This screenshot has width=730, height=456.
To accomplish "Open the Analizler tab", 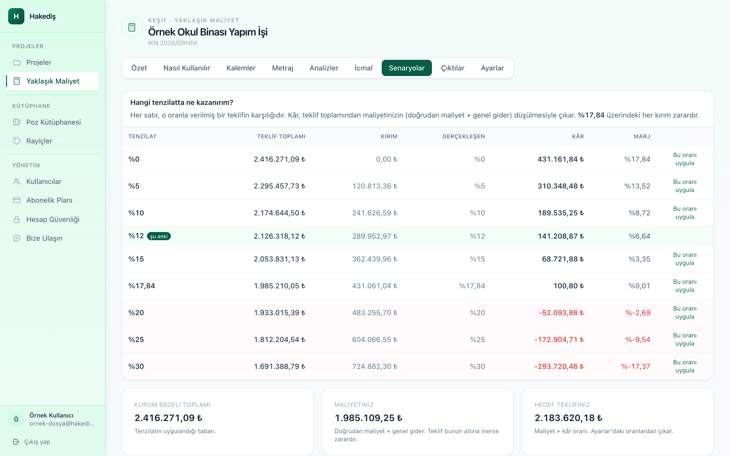I will pos(324,68).
